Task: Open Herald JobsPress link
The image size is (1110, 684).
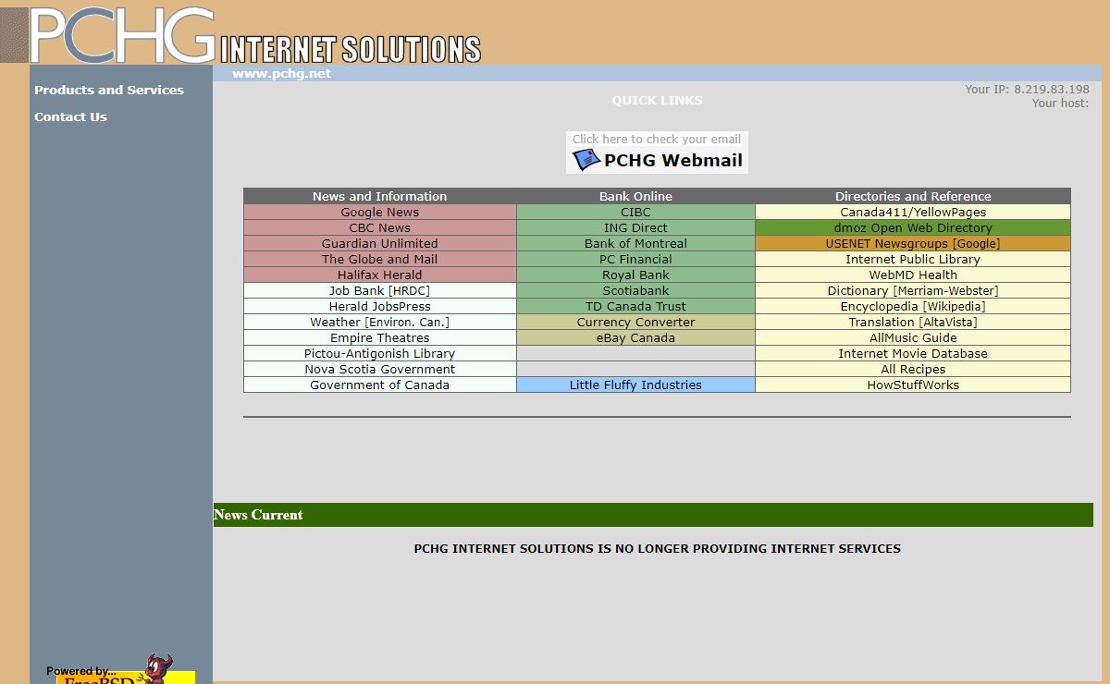Action: tap(380, 307)
